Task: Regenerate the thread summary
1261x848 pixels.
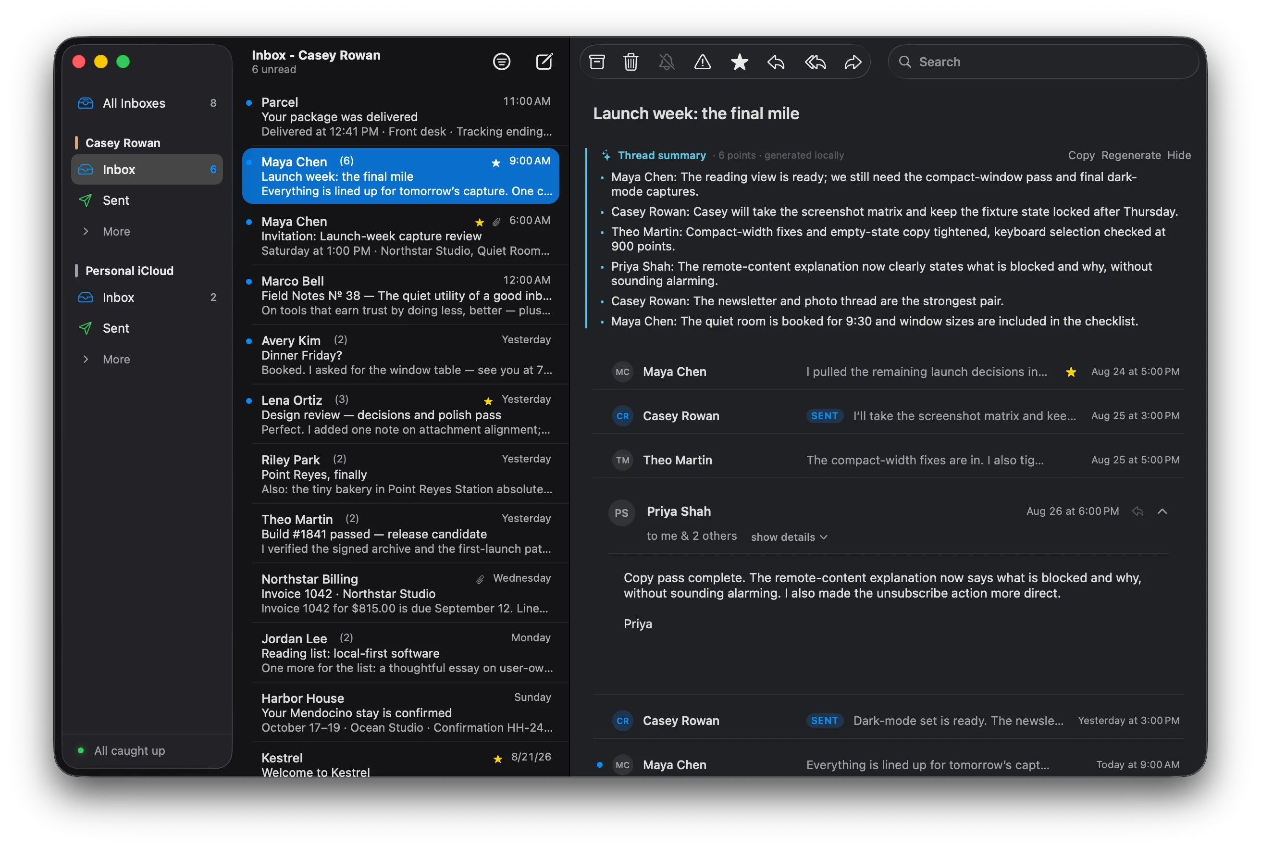Action: pyautogui.click(x=1131, y=155)
